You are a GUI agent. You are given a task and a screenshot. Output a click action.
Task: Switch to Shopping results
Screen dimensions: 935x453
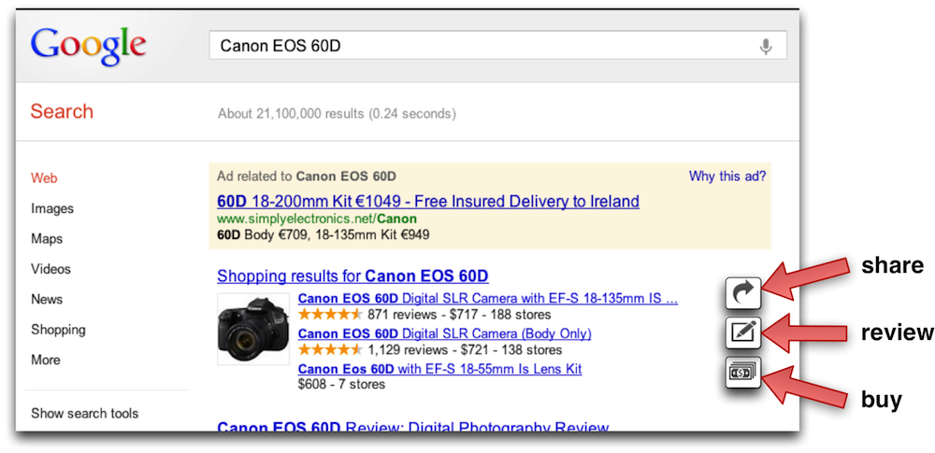58,330
